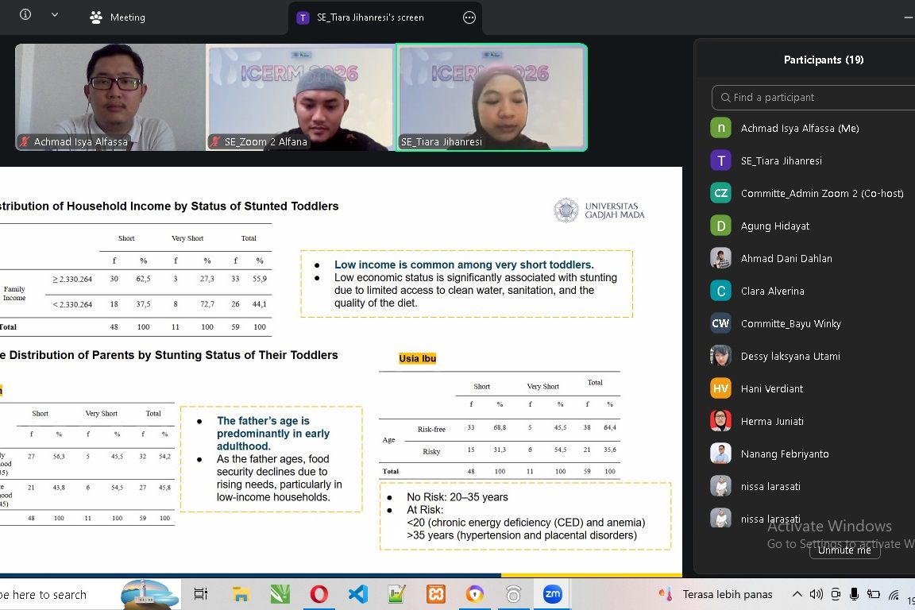The height and width of the screenshot is (610, 915).
Task: Open the green striped app taskbar icon
Action: [x=280, y=594]
